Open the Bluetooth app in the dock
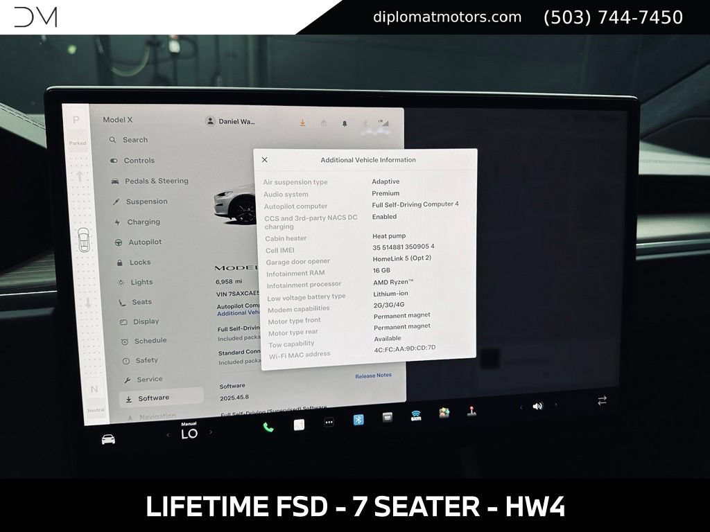This screenshot has height=532, width=710. (358, 420)
